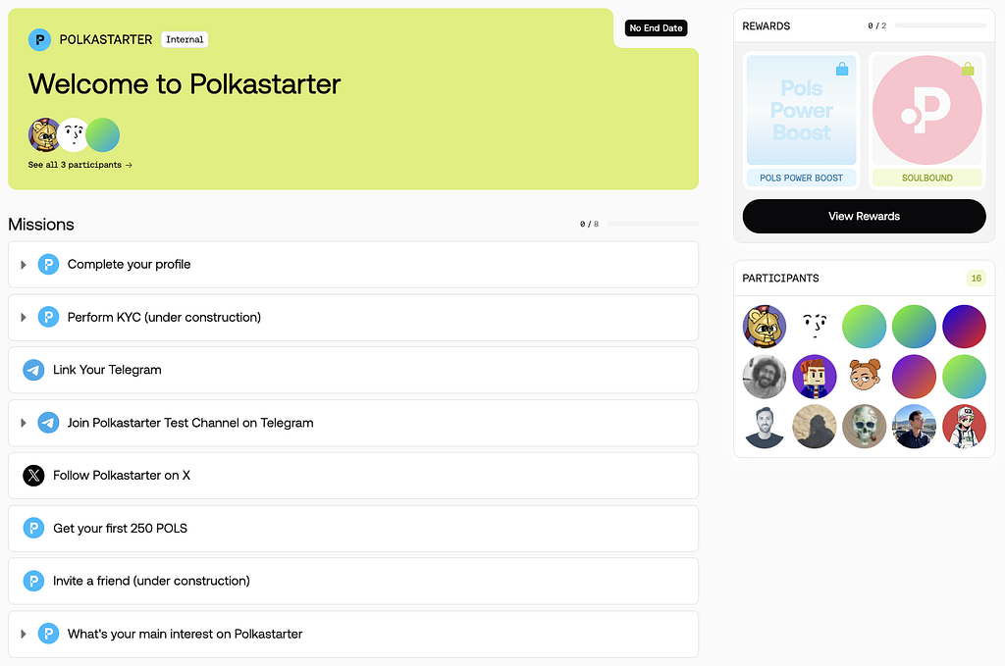Click the Missions progress bar
The width and height of the screenshot is (1005, 666).
(653, 225)
